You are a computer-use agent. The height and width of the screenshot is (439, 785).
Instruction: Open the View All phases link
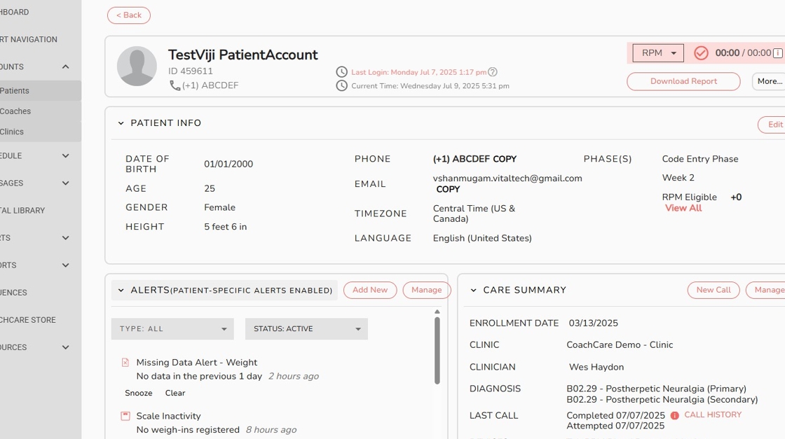(683, 208)
